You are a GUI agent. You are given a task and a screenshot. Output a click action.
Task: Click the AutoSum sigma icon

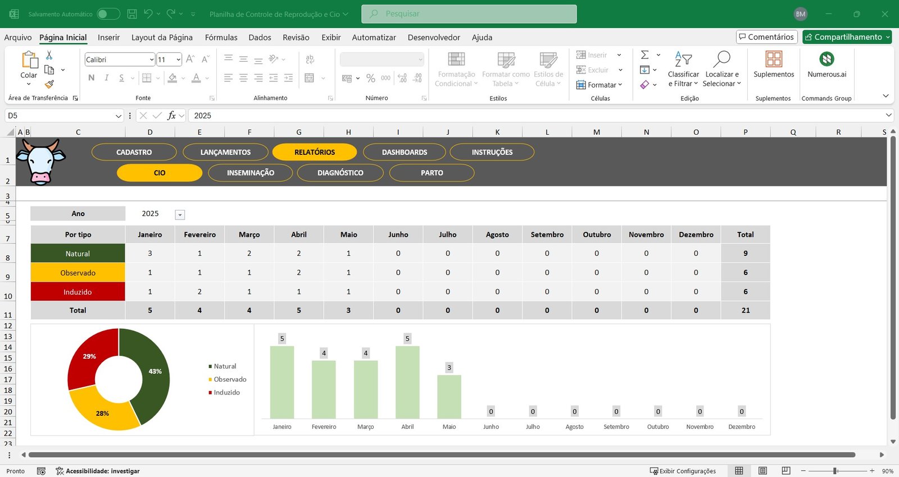[645, 55]
